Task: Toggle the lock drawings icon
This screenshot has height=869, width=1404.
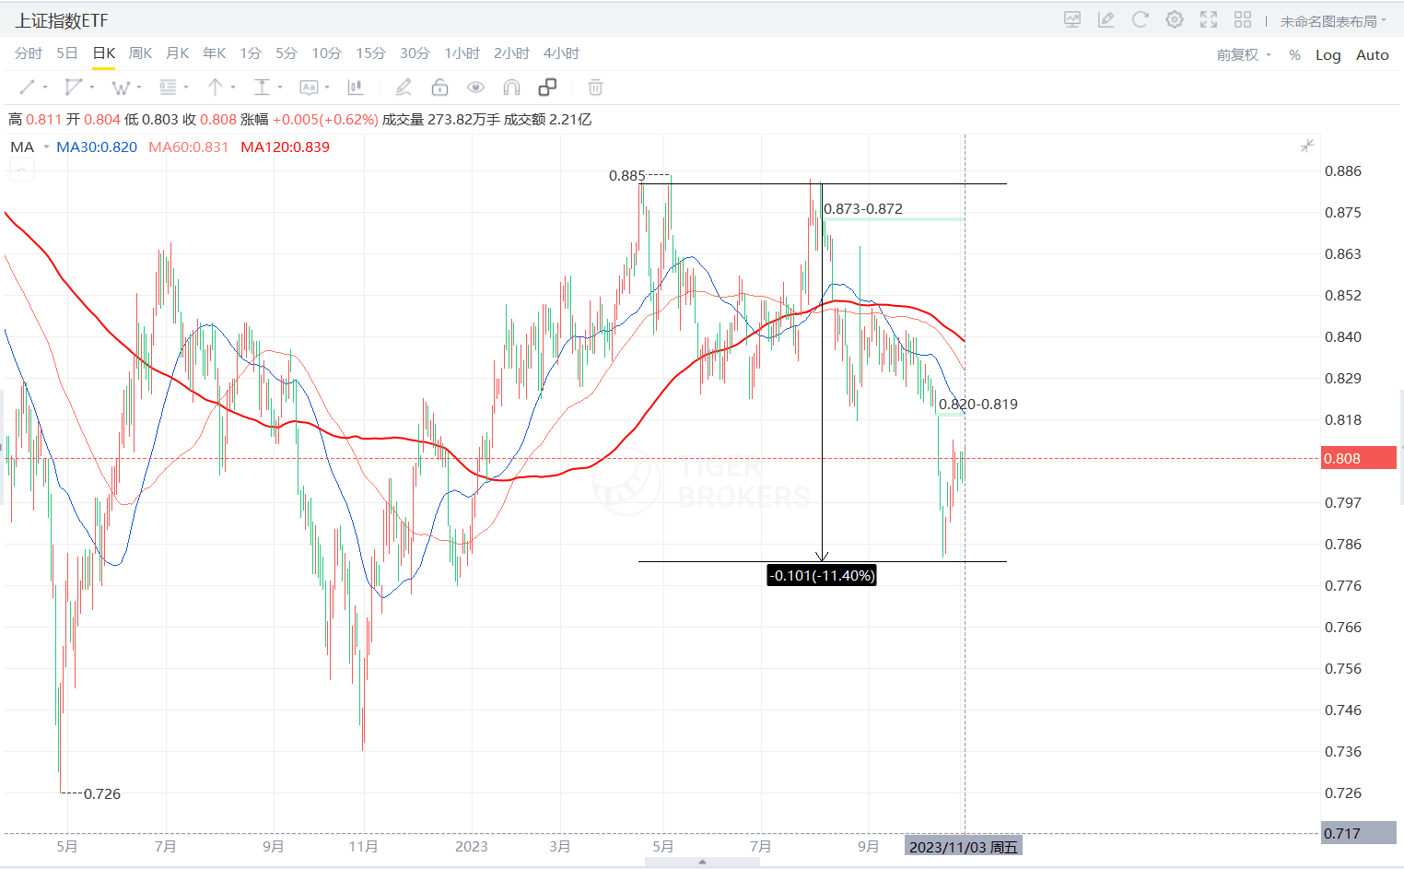Action: pyautogui.click(x=439, y=88)
